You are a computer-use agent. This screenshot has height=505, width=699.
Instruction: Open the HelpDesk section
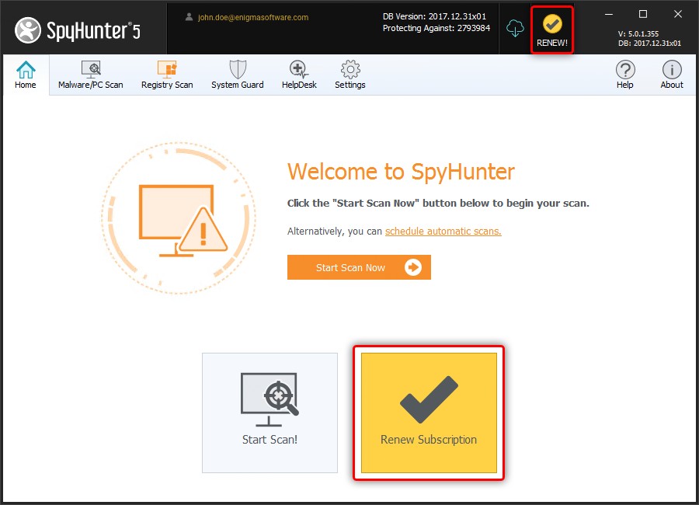299,75
